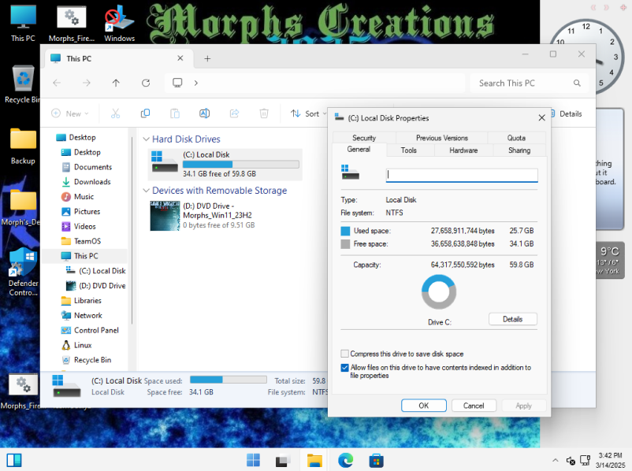Viewport: 632px width, 471px height.
Task: Click the Apply button in Properties
Action: click(523, 406)
